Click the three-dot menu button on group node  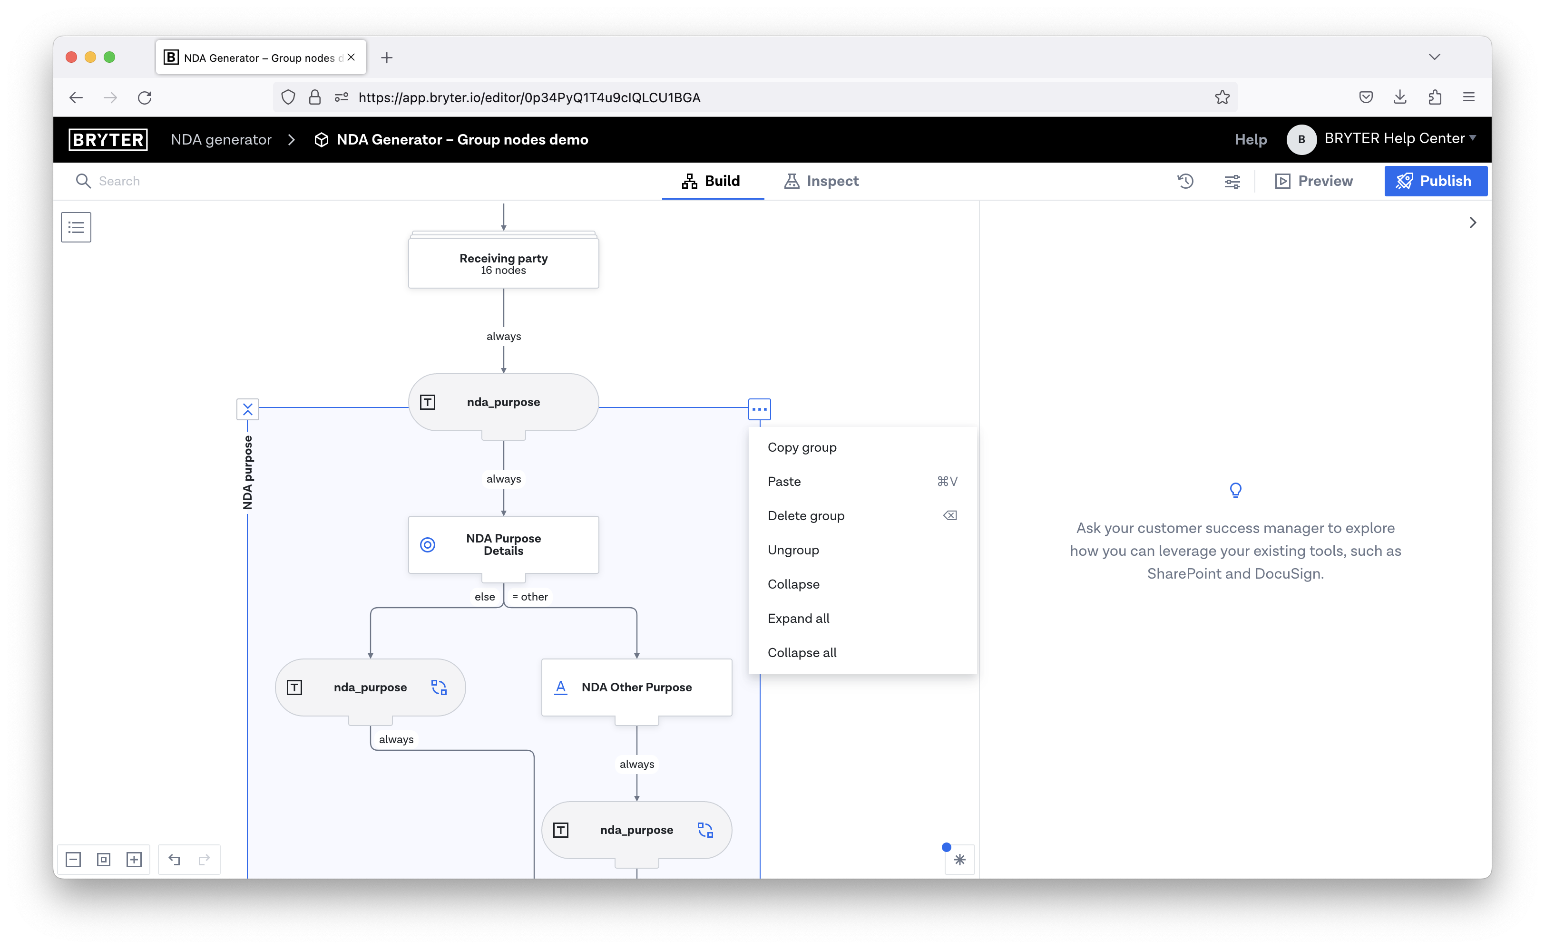tap(760, 409)
